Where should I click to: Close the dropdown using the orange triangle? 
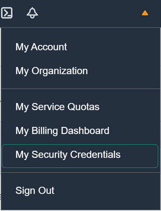(x=145, y=13)
